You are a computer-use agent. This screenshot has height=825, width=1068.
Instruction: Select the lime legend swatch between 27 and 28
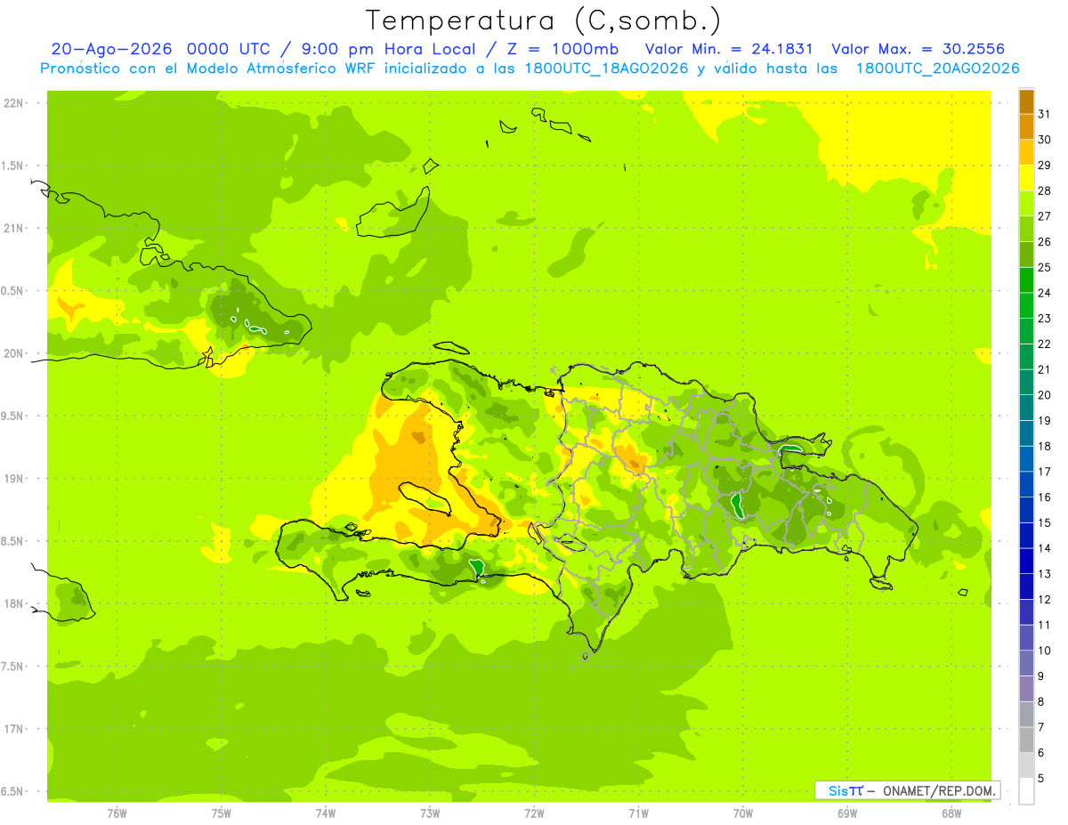[1026, 203]
